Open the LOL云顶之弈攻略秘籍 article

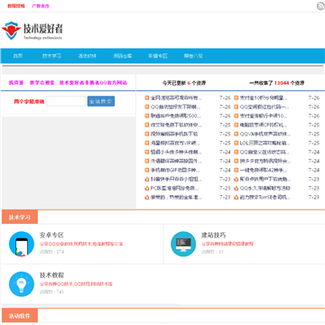point(265,143)
